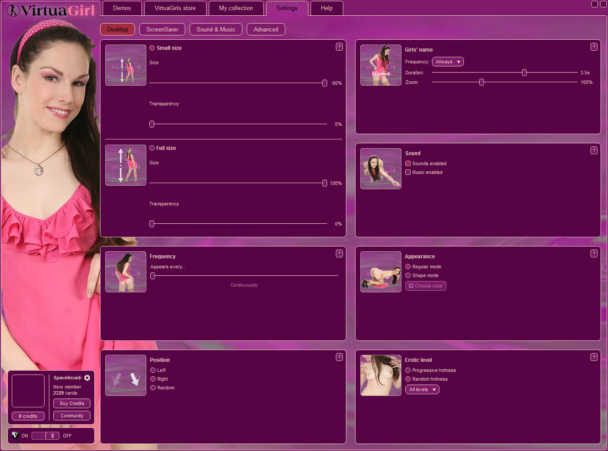Open the help icon in the Sound panel
The height and width of the screenshot is (451, 608).
(594, 150)
